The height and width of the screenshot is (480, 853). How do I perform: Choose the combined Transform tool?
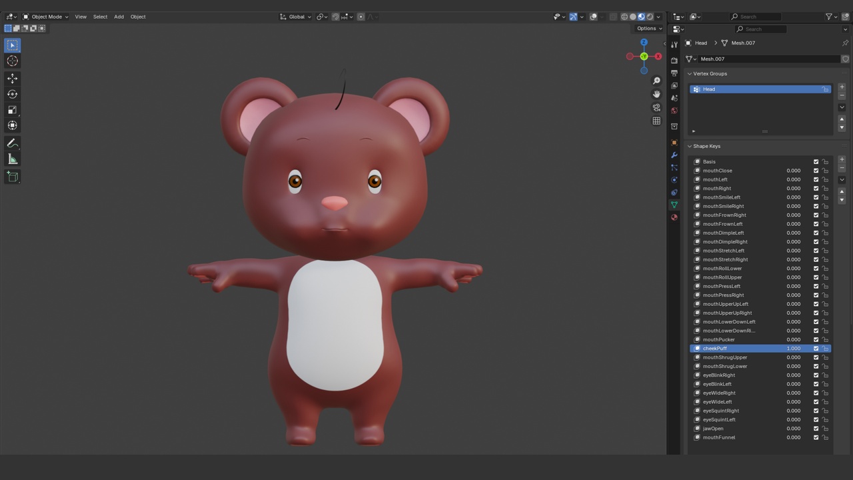point(13,125)
